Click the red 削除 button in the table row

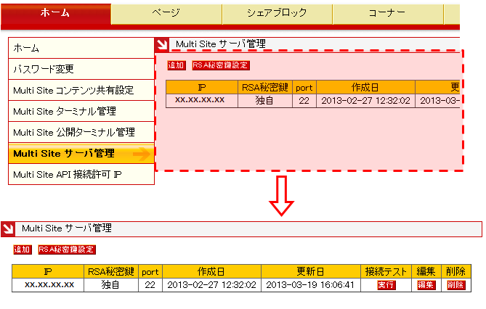(x=455, y=285)
